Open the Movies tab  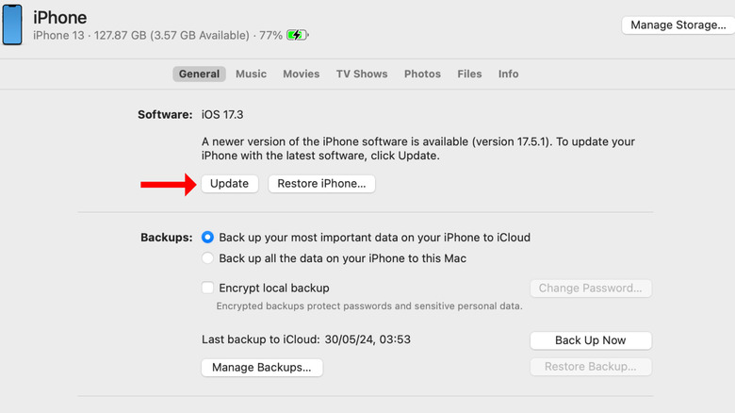302,74
